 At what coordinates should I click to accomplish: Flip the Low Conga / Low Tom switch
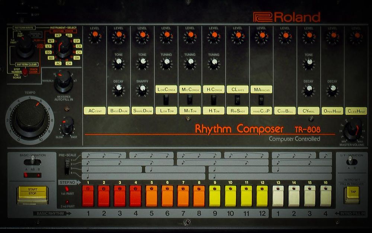pyautogui.click(x=166, y=100)
